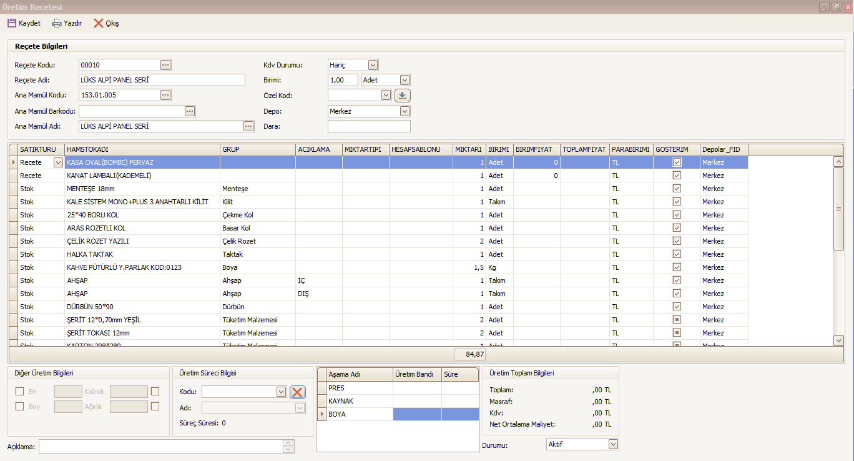Open the Reçete Kodu lookup ellipsis button

click(x=165, y=65)
